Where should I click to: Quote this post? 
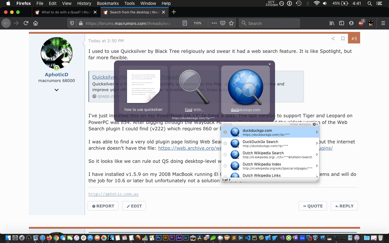pos(313,206)
